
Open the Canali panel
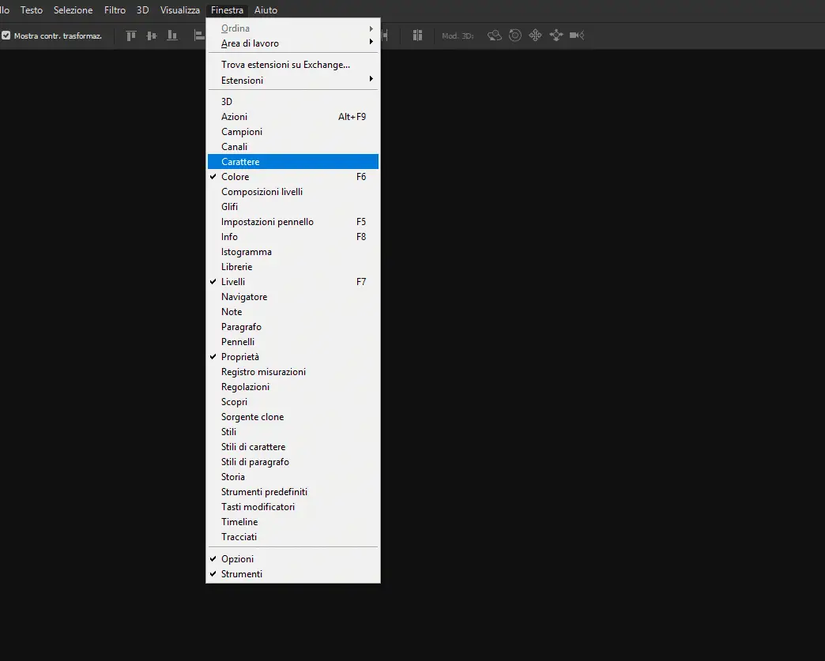[x=293, y=147]
